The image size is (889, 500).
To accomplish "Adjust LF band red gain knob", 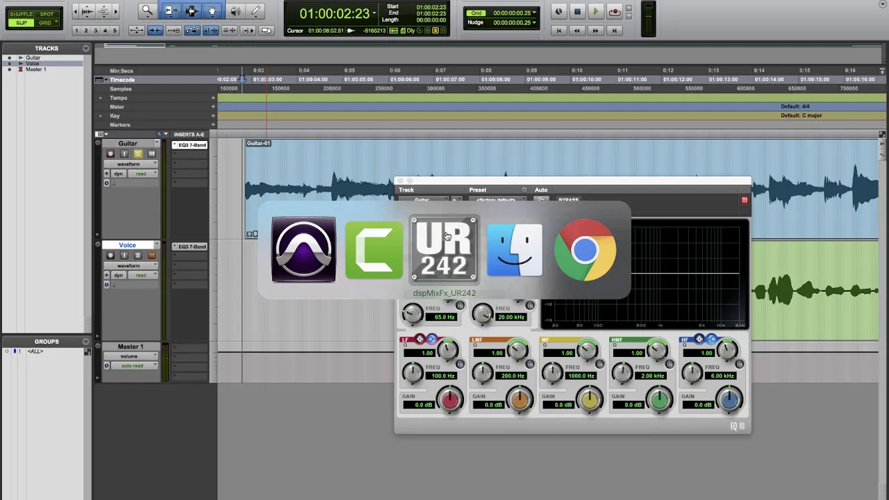I will tap(450, 399).
